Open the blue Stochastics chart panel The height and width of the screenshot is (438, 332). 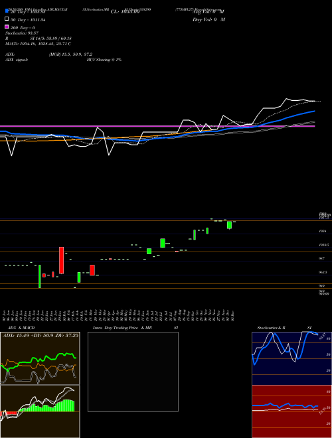[291, 358]
